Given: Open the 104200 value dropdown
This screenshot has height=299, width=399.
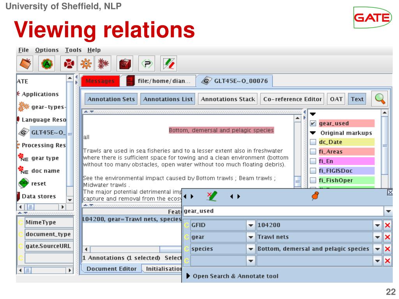Looking at the screenshot, I should coord(377,225).
